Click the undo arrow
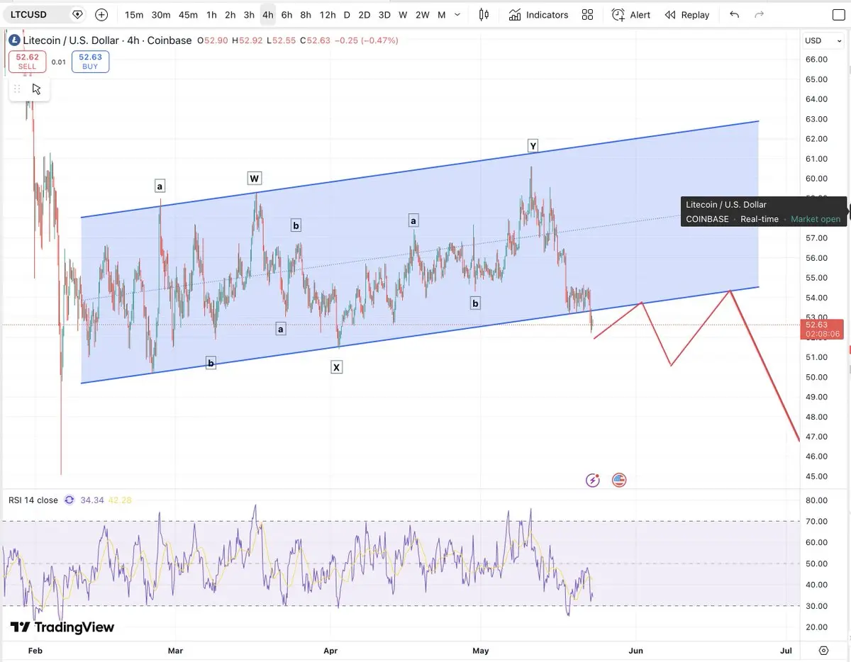851x662 pixels. click(x=735, y=15)
